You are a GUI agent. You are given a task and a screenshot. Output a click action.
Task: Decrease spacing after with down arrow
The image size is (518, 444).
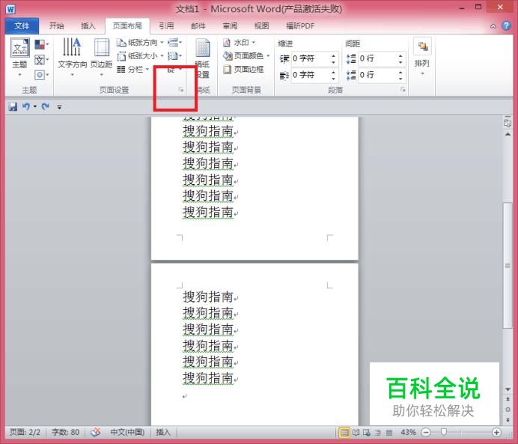[400, 79]
